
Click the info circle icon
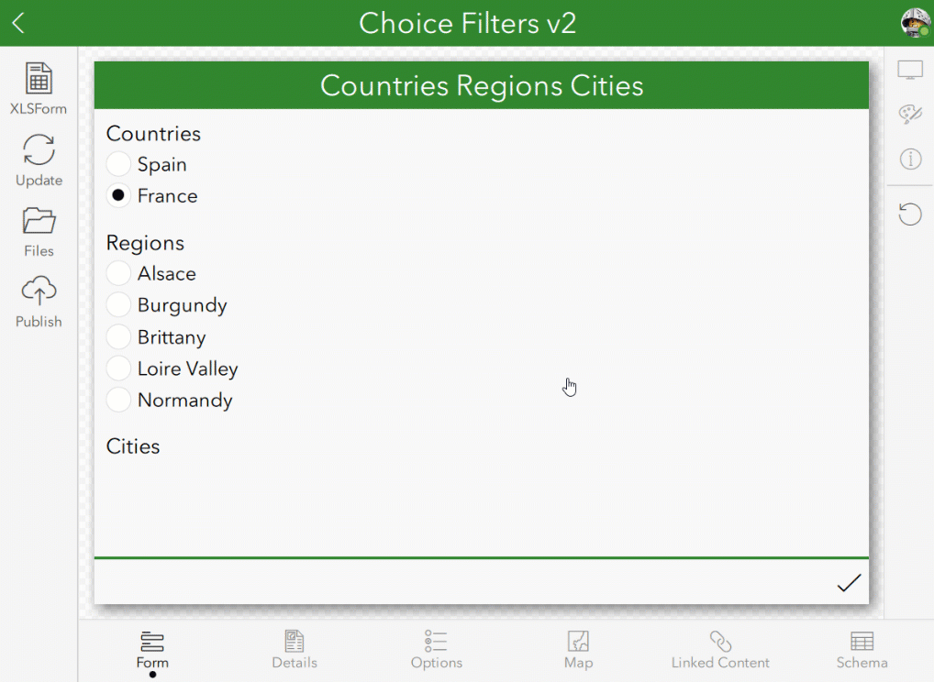[x=910, y=159]
